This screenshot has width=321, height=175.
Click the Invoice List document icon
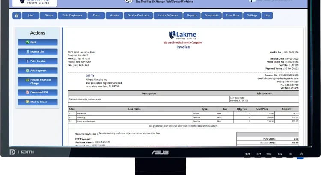[27, 52]
